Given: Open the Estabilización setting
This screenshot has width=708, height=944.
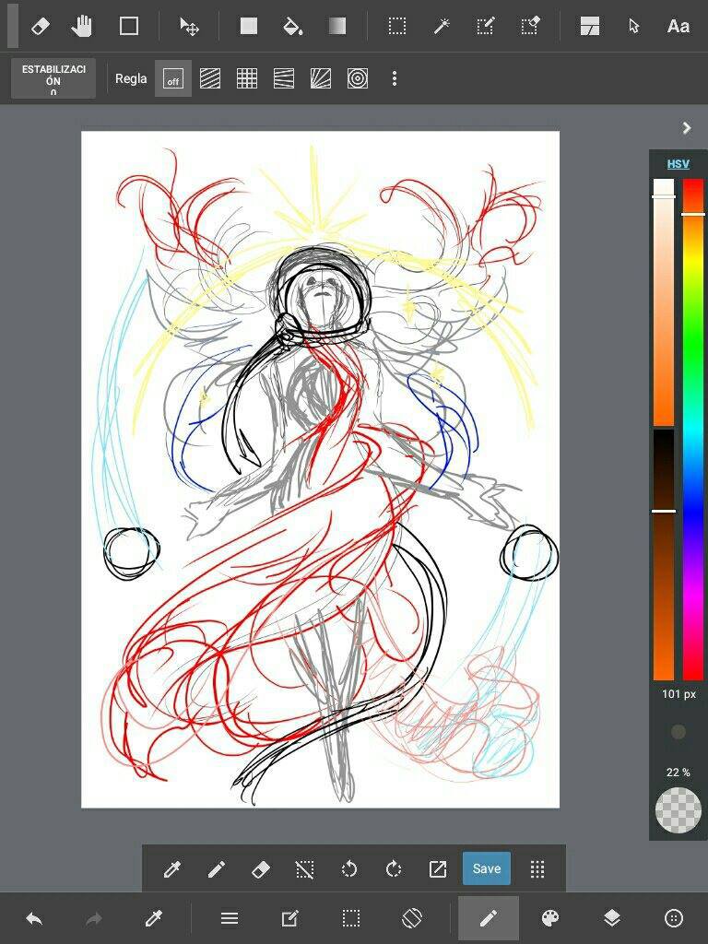Looking at the screenshot, I should [x=53, y=79].
